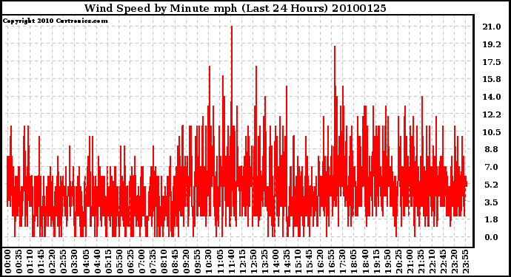Click the 17:30 time label
Image resolution: width=511 pixels, height=277 pixels.
coord(342,261)
